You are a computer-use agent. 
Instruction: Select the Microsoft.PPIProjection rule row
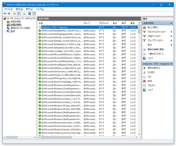(88, 78)
